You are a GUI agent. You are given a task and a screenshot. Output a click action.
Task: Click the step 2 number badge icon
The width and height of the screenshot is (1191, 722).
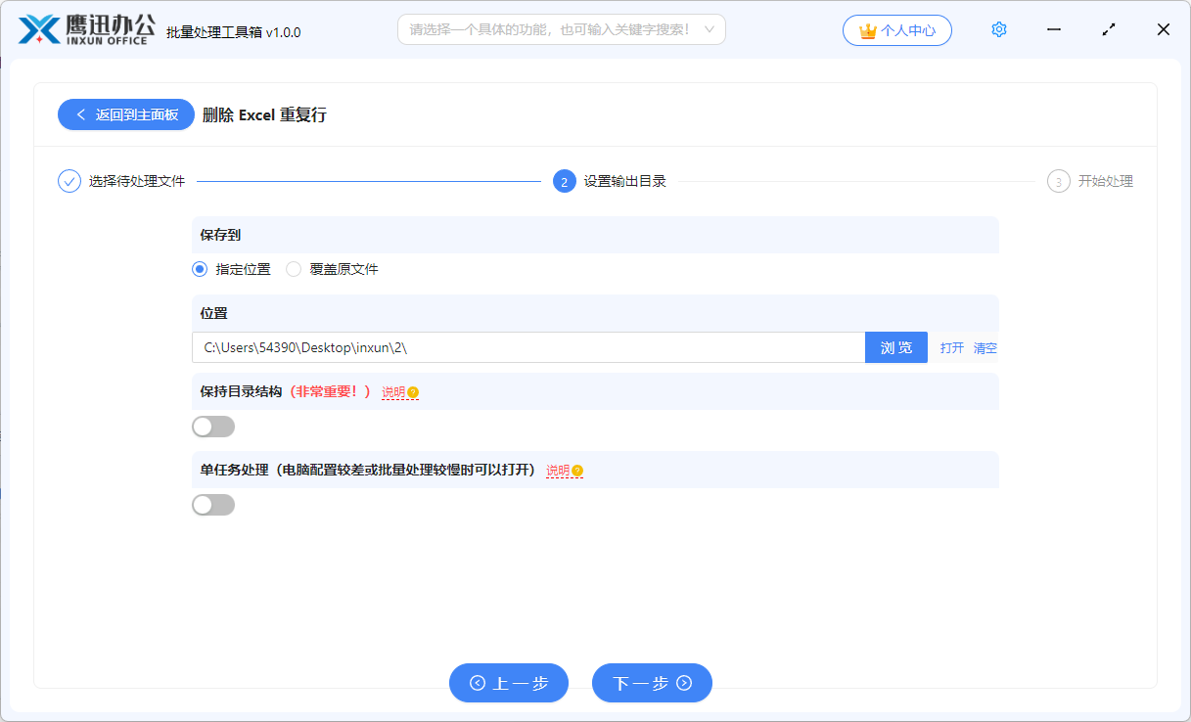[x=564, y=181]
